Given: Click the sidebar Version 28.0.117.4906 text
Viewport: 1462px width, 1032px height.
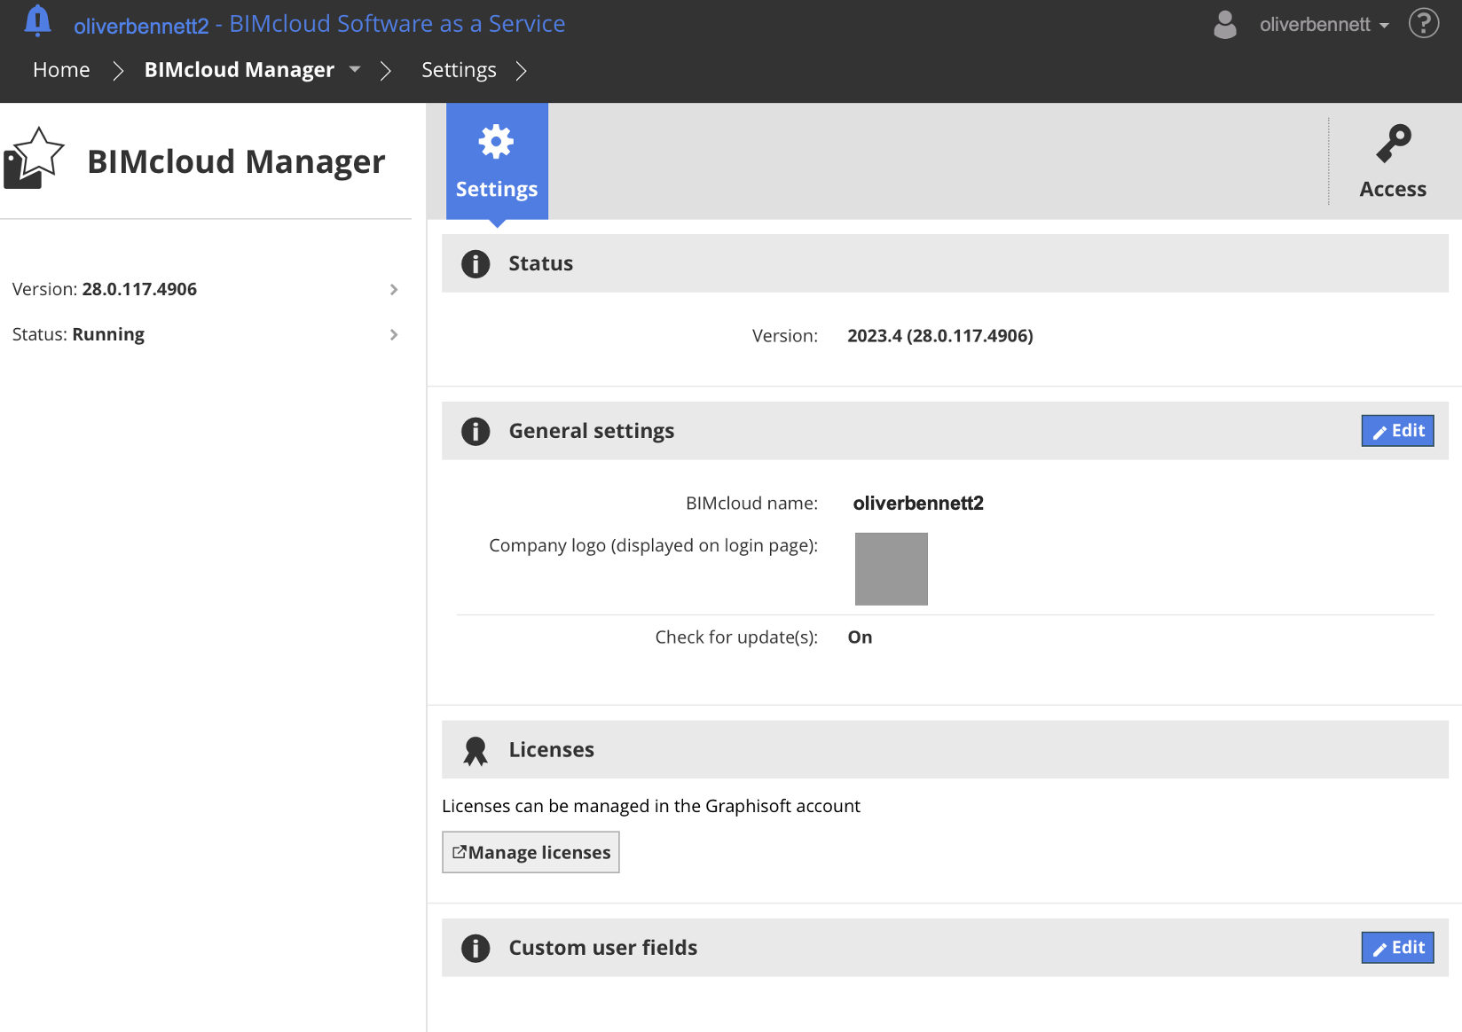Looking at the screenshot, I should click(105, 289).
